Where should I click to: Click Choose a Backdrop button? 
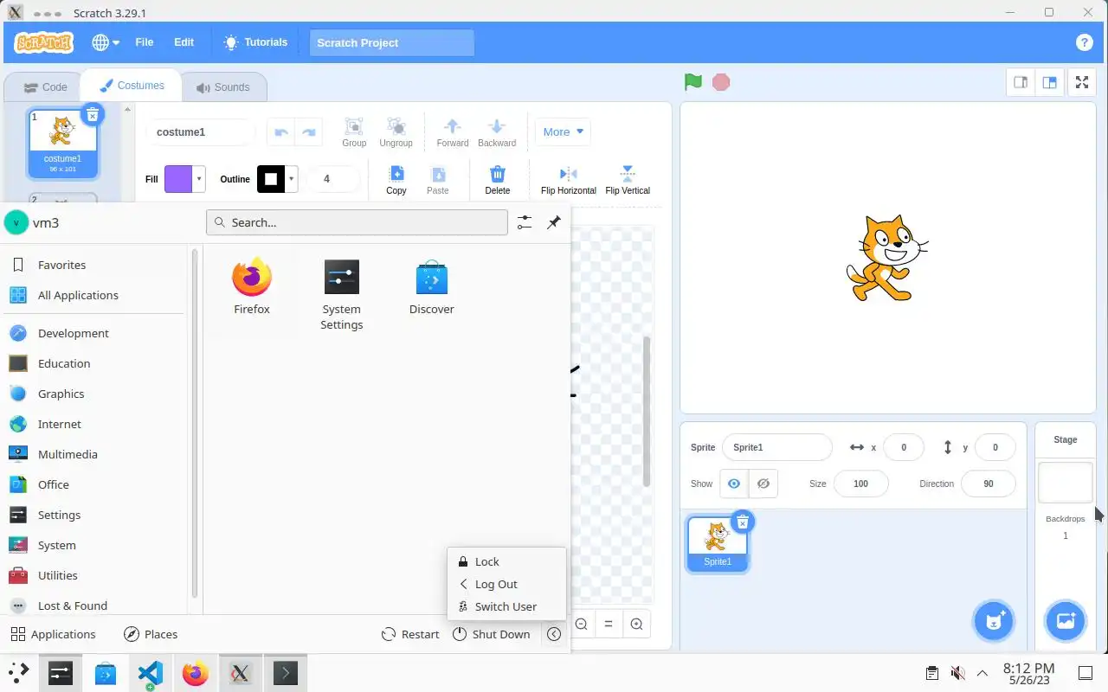[1065, 620]
